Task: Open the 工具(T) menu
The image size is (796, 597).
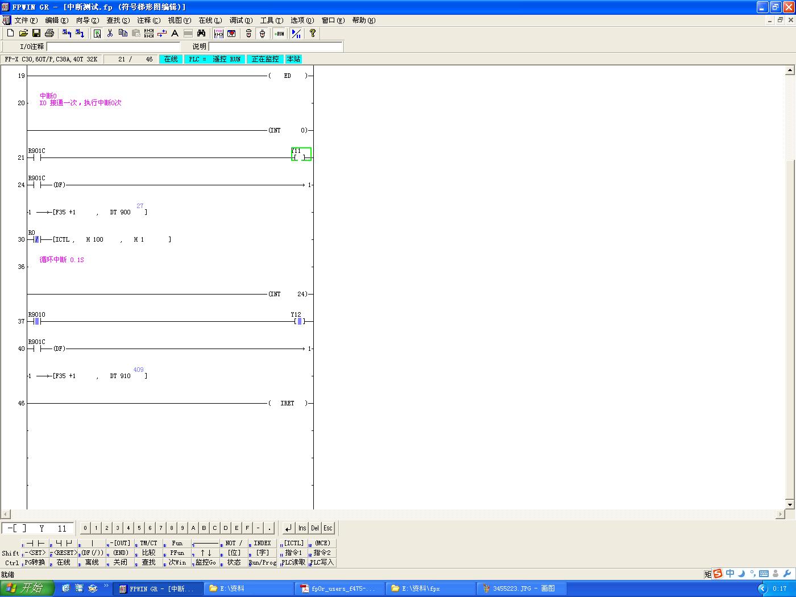Action: tap(271, 20)
